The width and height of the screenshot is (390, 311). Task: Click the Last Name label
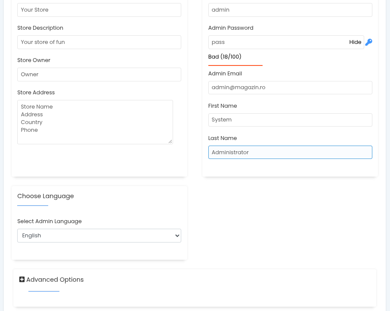point(223,138)
